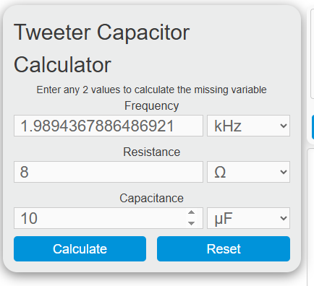This screenshot has width=314, height=286.
Task: Click the Resistance field label
Action: point(151,152)
